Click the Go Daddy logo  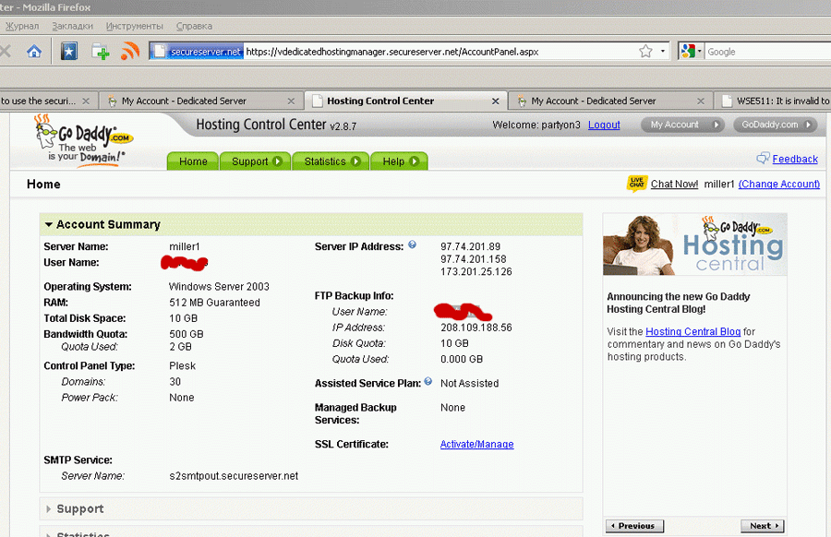[83, 141]
